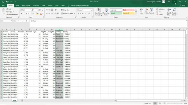
Task: Apply the red font color
Action: [41, 14]
